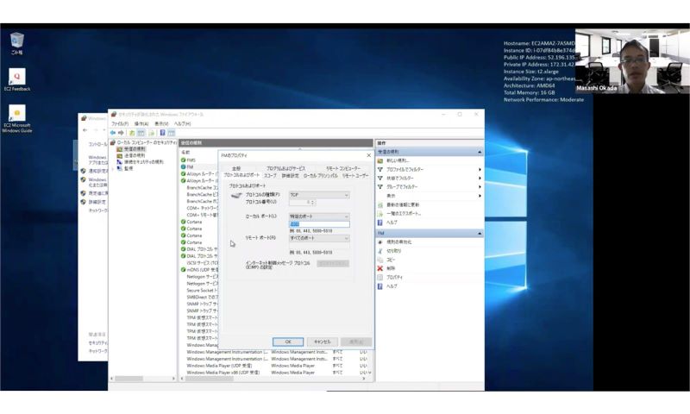Switch to the スコープ tab

click(x=270, y=176)
